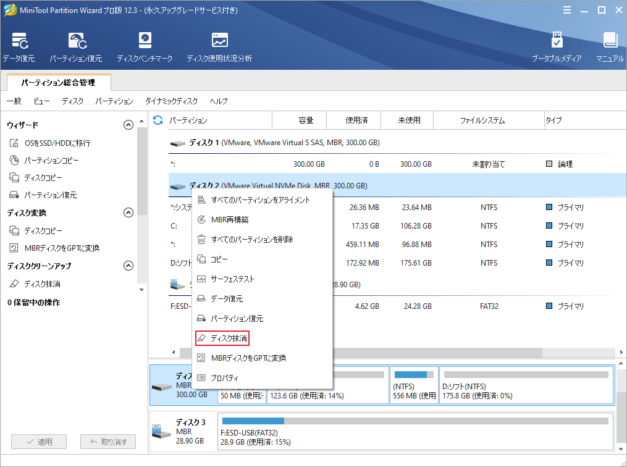Choose パーティション復元 from context menu
Viewport: 627px width, 467px height.
click(x=263, y=319)
